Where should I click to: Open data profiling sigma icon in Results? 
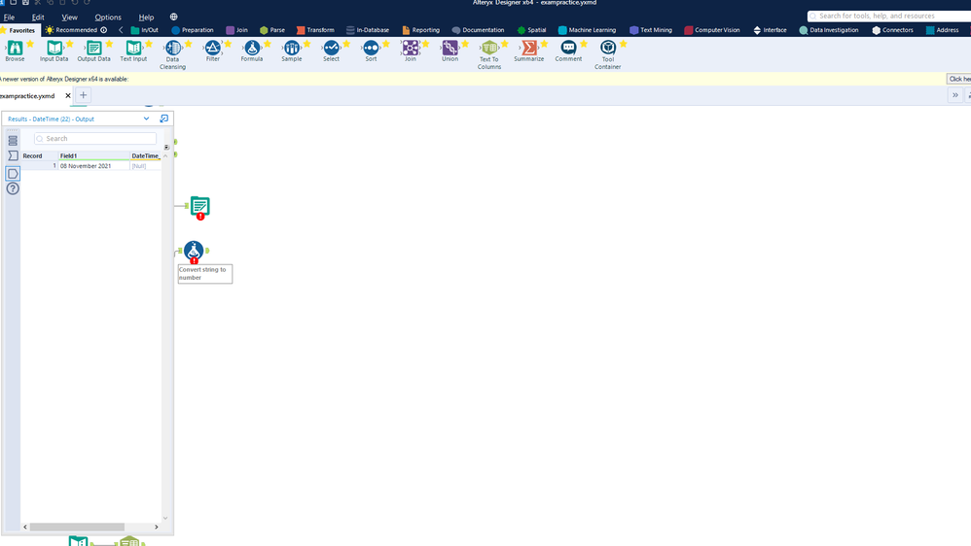[x=13, y=155]
